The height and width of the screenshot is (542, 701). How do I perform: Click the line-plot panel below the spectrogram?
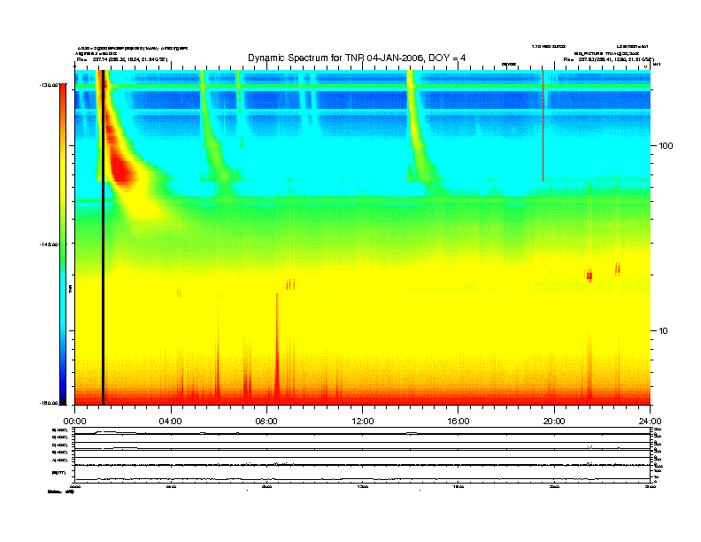pyautogui.click(x=363, y=455)
